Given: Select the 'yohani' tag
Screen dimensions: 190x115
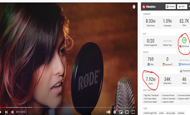Looking at the screenshot, I should pyautogui.click(x=161, y=113).
